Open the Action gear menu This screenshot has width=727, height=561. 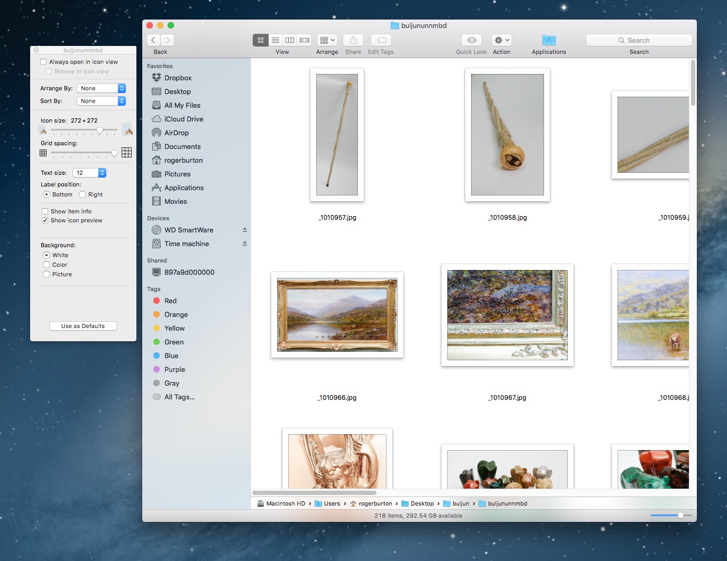click(501, 40)
